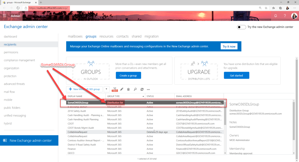Click the Create a group button
This screenshot has height=162, width=299.
pos(128,75)
